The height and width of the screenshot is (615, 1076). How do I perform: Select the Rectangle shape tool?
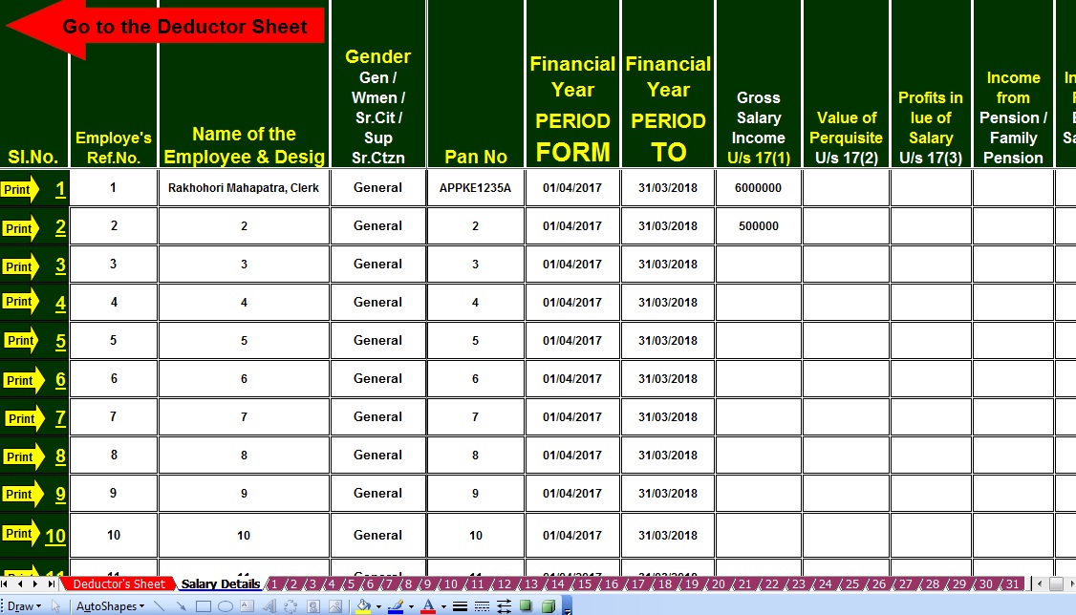pos(204,606)
